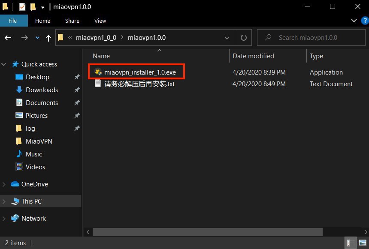Viewport: 369px width, 249px height.
Task: Sort files by Date modified column
Action: [253, 56]
